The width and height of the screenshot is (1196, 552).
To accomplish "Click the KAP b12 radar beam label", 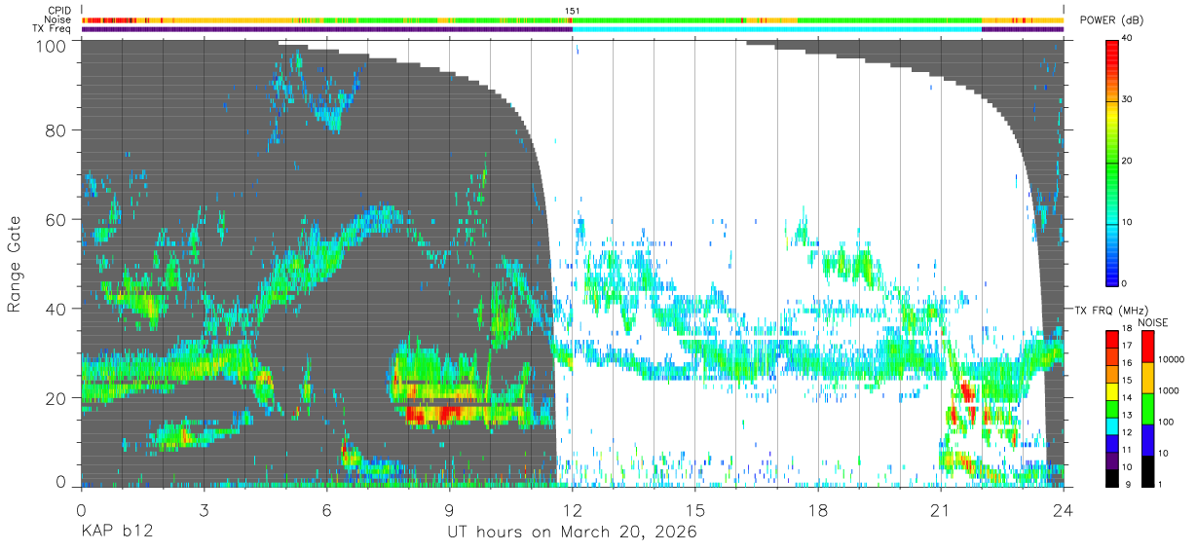I will (116, 533).
